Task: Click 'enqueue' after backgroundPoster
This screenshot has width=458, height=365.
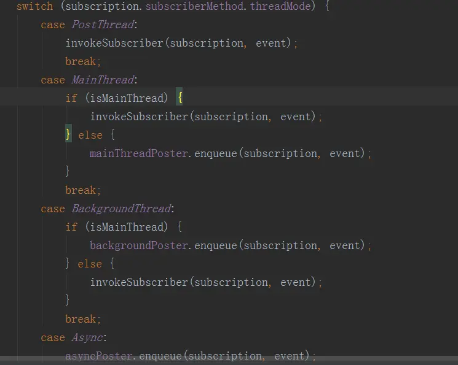Action: click(x=216, y=245)
